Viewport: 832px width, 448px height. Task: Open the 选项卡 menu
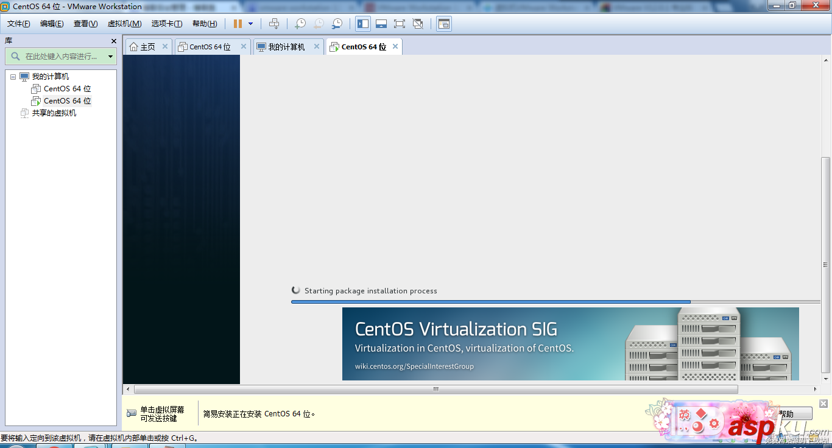(166, 24)
